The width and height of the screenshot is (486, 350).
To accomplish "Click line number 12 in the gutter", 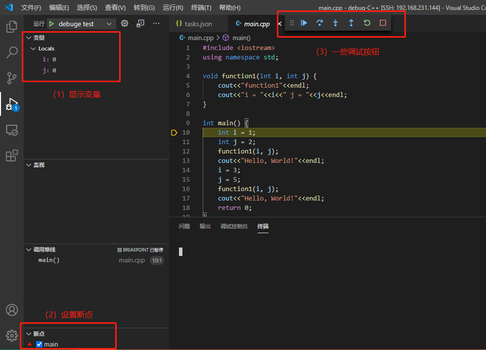I will tap(186, 151).
